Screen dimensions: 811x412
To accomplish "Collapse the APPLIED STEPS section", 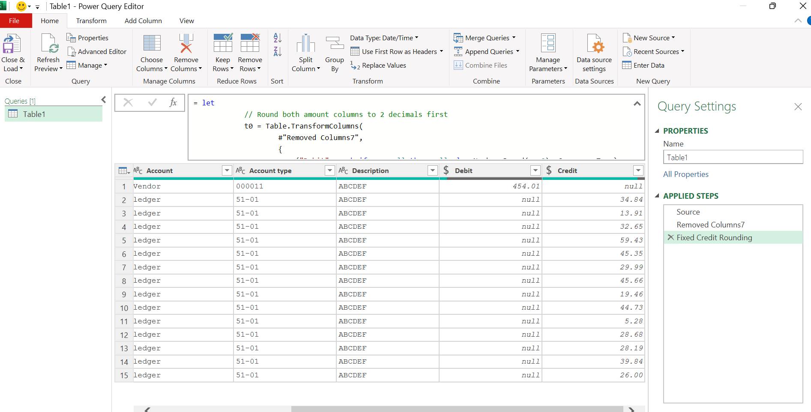I will (657, 196).
